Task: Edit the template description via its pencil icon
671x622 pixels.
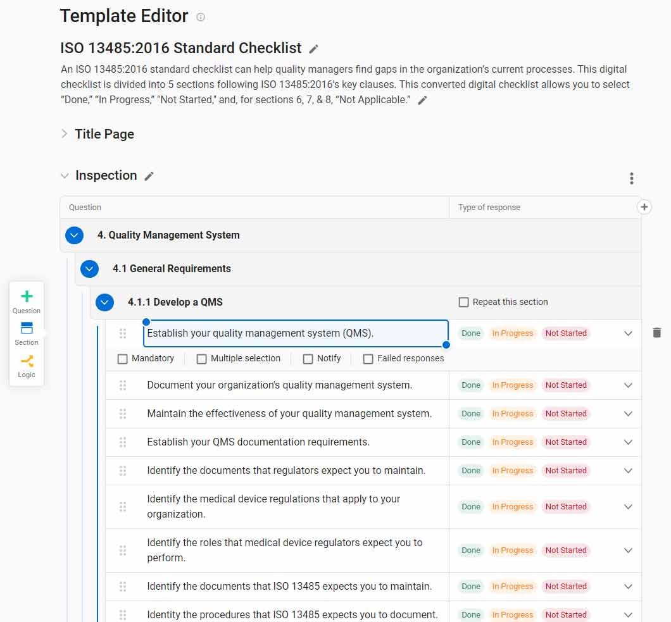Action: coord(423,99)
